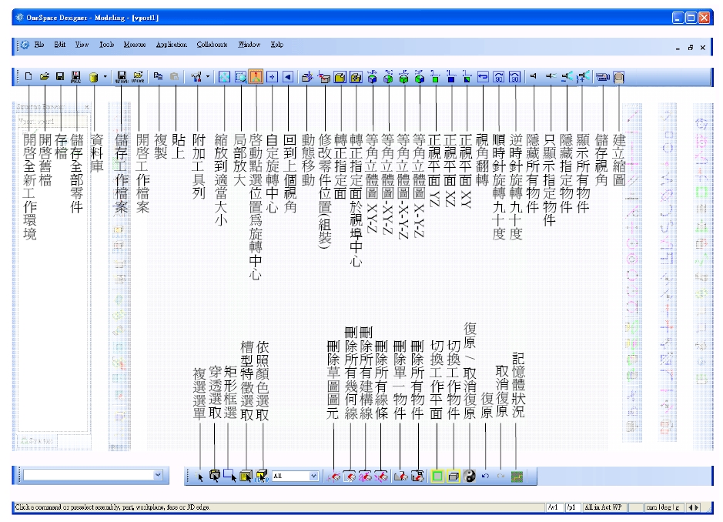Click the through-selection icon

pos(214,476)
